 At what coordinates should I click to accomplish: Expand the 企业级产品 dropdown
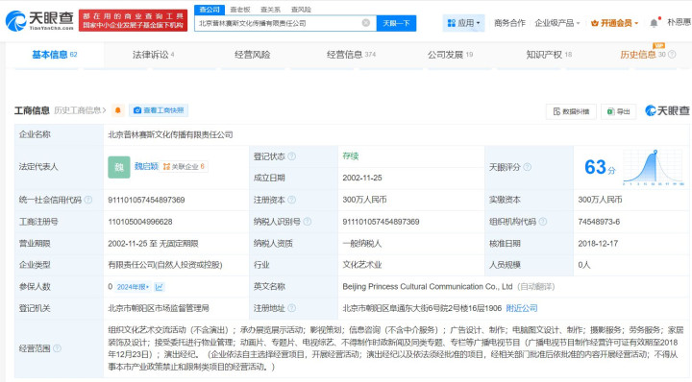(556, 23)
